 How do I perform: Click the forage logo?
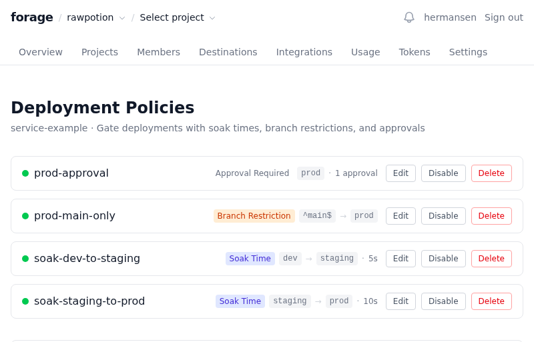(31, 17)
